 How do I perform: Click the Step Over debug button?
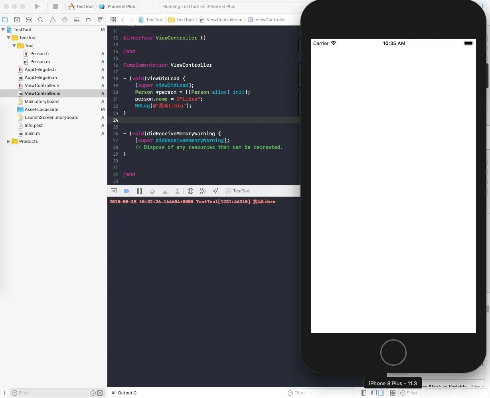[152, 191]
